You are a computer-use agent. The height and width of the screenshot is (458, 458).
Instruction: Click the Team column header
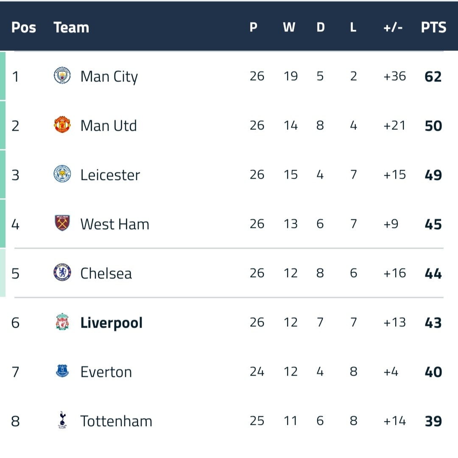pyautogui.click(x=71, y=28)
